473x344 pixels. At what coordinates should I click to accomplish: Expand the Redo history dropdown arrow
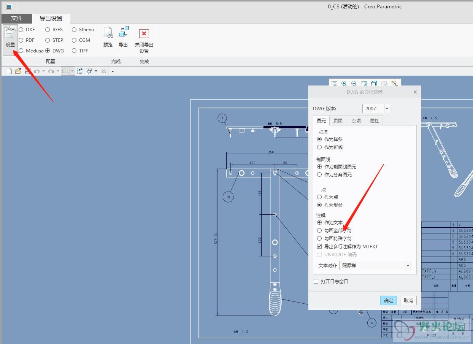[58, 71]
